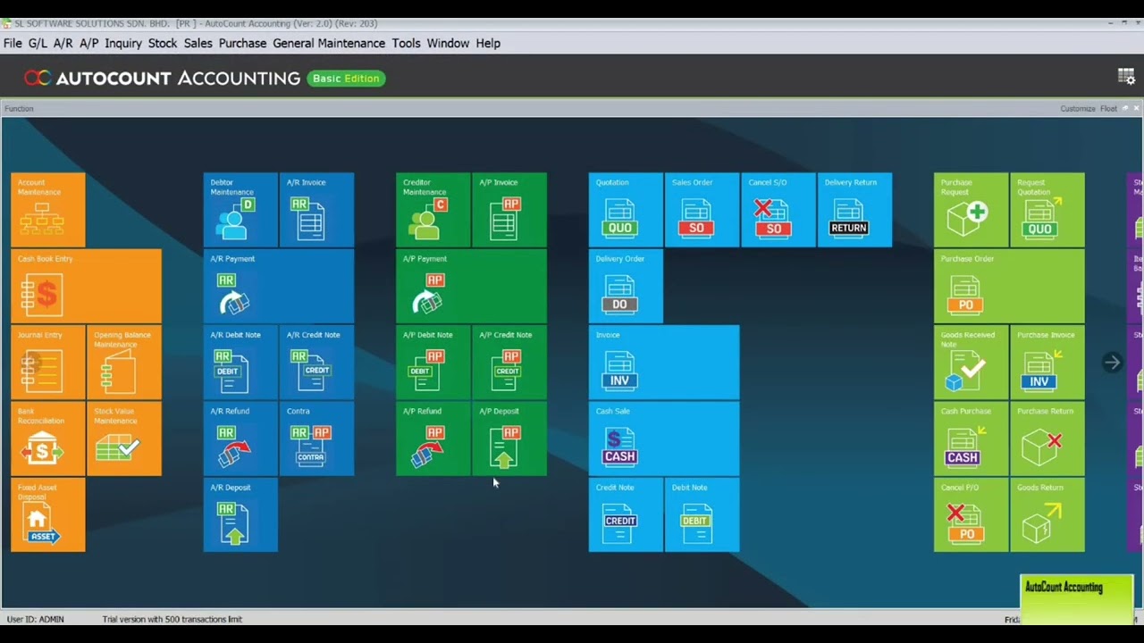
Task: Click the AutoCount Accounting notification popup
Action: (1076, 599)
